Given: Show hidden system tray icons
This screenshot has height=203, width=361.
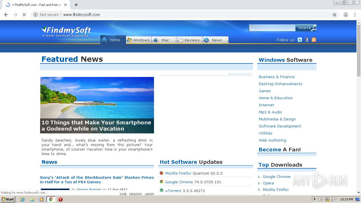Looking at the screenshot, I should pyautogui.click(x=315, y=199).
